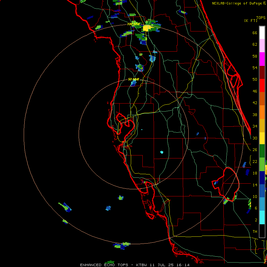The width and height of the screenshot is (267, 267).
Task: Pick the orange swatch beside label 38
Action: [262, 112]
